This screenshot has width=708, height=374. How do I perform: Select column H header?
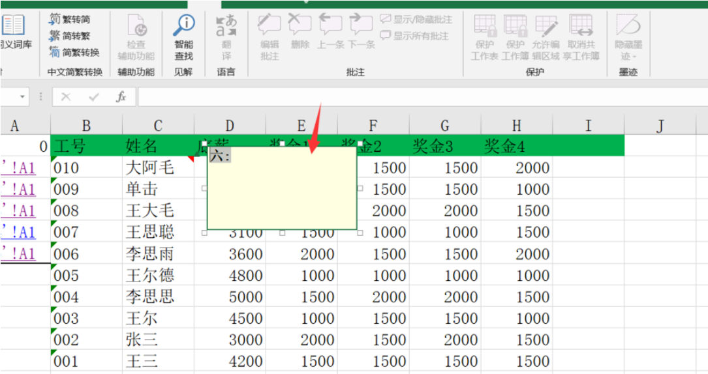coord(517,126)
